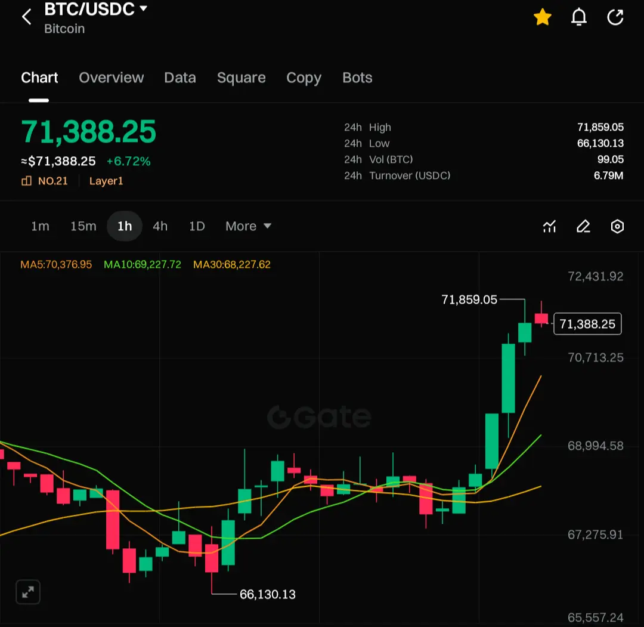This screenshot has width=644, height=627.
Task: Tap the 24h Vol value 99.05
Action: pos(611,159)
